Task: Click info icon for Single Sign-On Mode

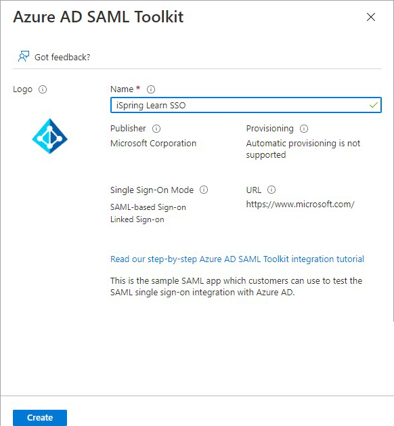Action: click(x=204, y=190)
